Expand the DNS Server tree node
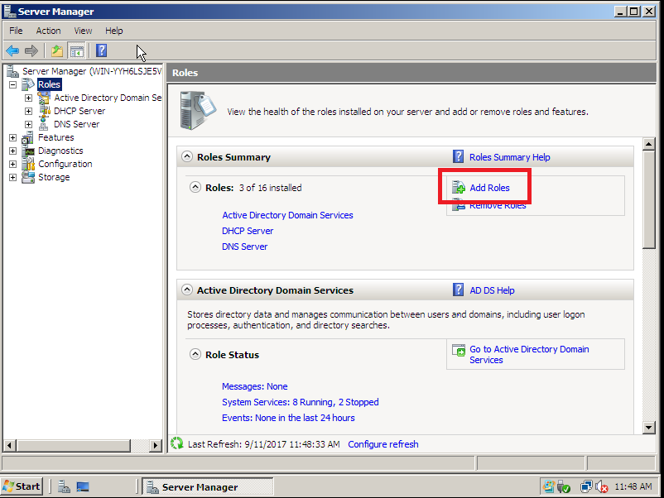The width and height of the screenshot is (664, 498). tap(28, 124)
